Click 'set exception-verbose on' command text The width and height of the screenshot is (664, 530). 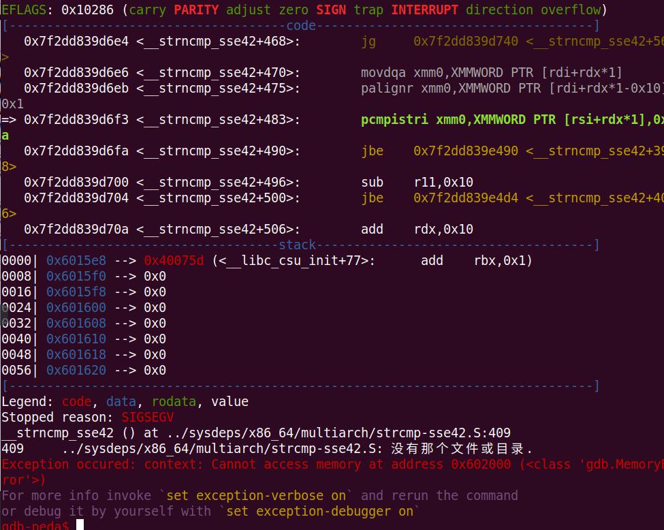256,496
